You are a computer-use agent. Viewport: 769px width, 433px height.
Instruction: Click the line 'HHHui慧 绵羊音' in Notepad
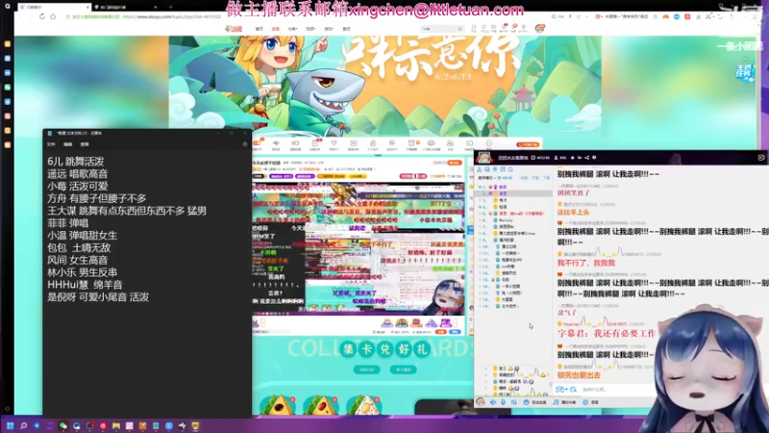(85, 285)
